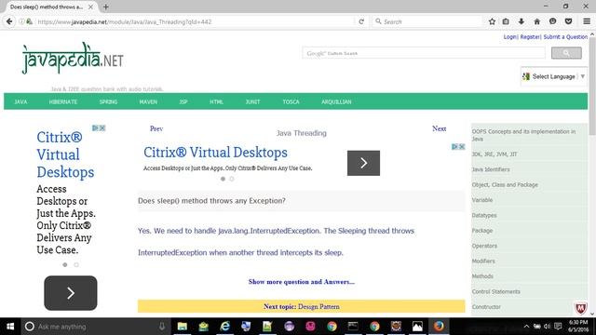The height and width of the screenshot is (335, 596).
Task: Click the page vertical scrollbar thumb
Action: tap(592, 87)
